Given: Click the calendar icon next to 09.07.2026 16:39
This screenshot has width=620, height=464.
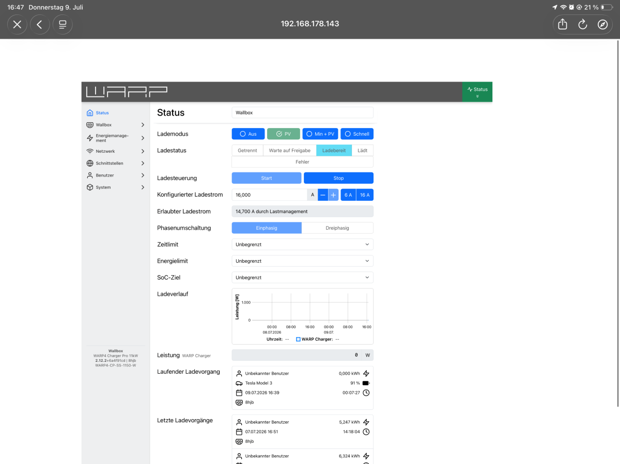Looking at the screenshot, I should (x=239, y=393).
